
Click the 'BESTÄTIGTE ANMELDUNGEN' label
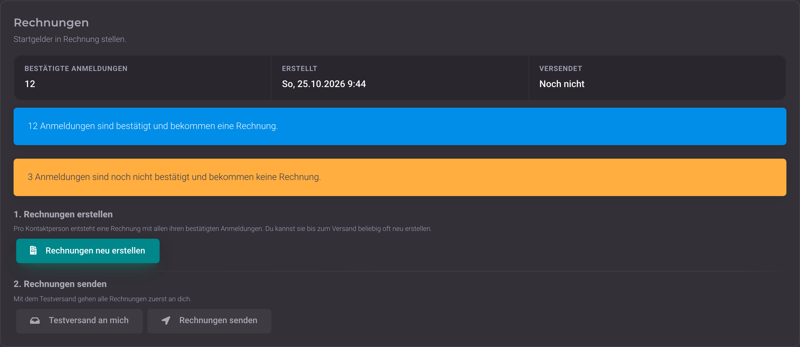tap(76, 68)
